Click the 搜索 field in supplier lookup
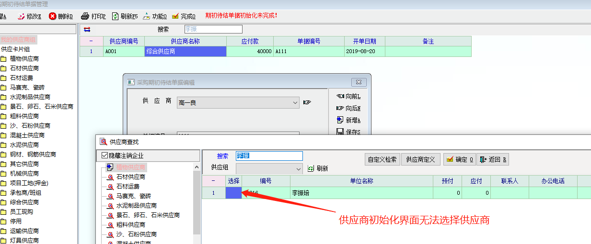This screenshot has width=591, height=244. [x=269, y=156]
